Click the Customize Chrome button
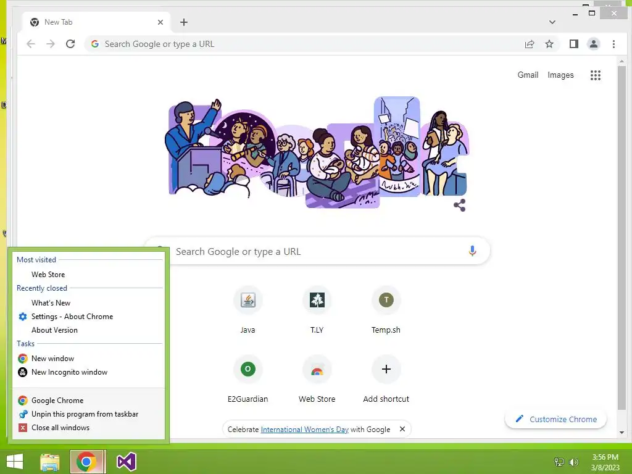The width and height of the screenshot is (632, 474). click(x=556, y=419)
